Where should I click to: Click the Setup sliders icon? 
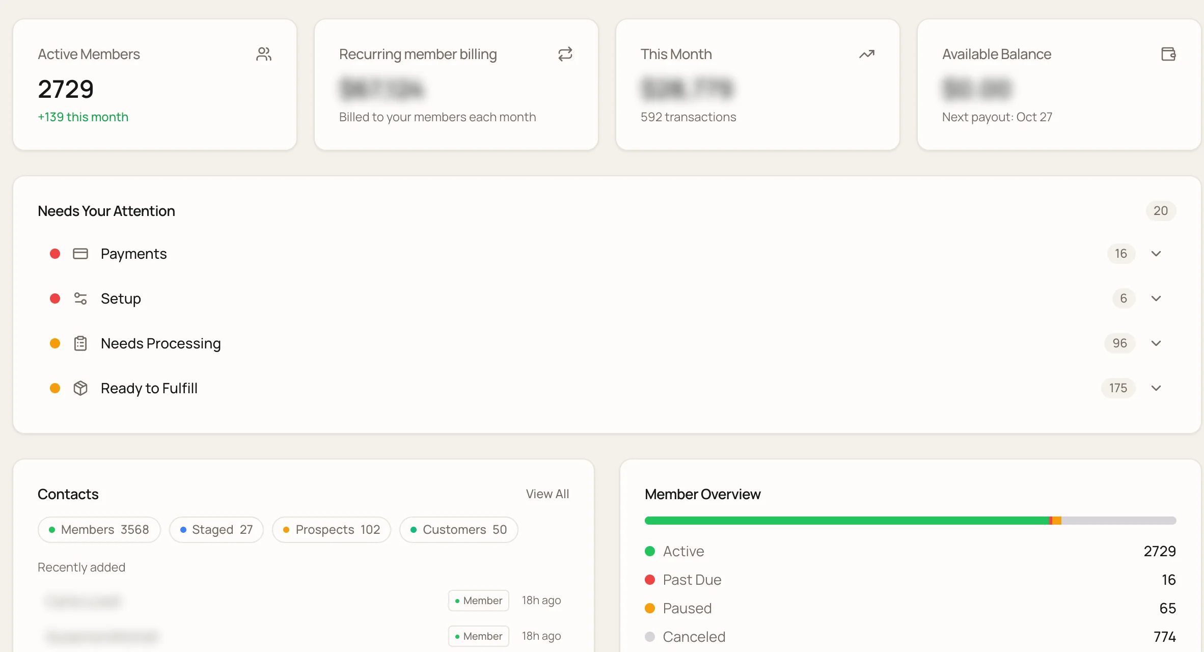pyautogui.click(x=80, y=298)
